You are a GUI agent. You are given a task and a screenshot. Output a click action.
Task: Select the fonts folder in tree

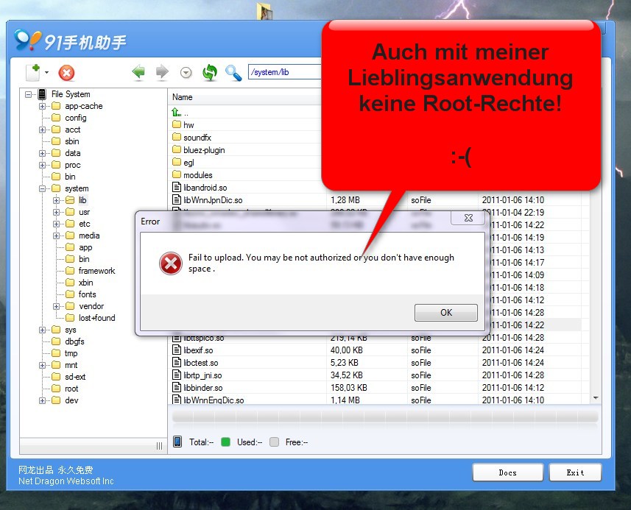pyautogui.click(x=88, y=294)
